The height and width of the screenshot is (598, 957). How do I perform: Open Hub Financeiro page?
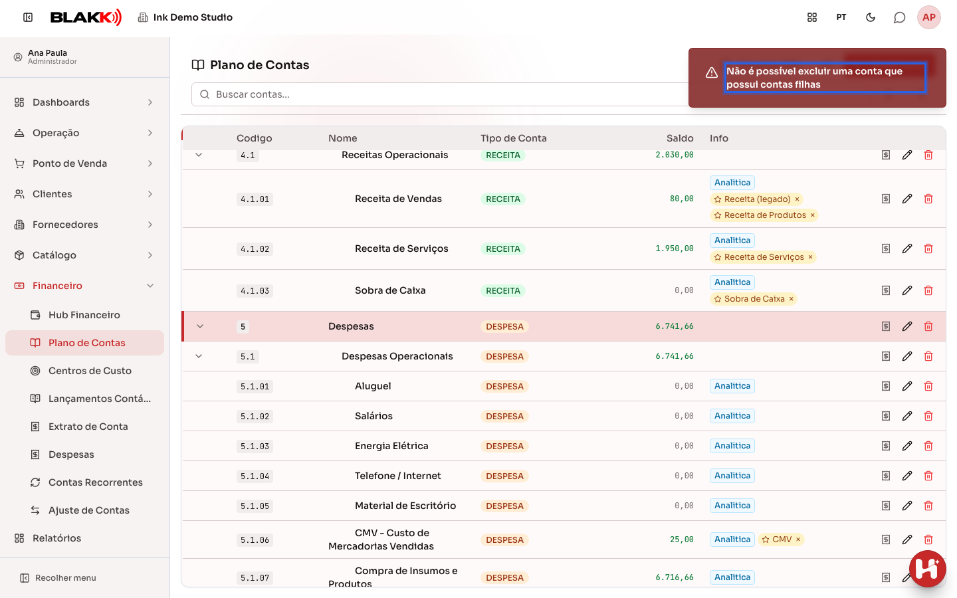pos(85,315)
